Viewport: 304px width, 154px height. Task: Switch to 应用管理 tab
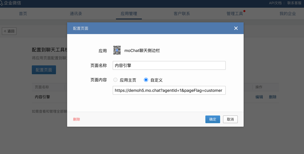pos(129,13)
